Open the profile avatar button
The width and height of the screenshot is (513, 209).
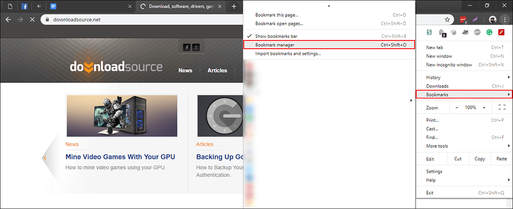click(492, 19)
